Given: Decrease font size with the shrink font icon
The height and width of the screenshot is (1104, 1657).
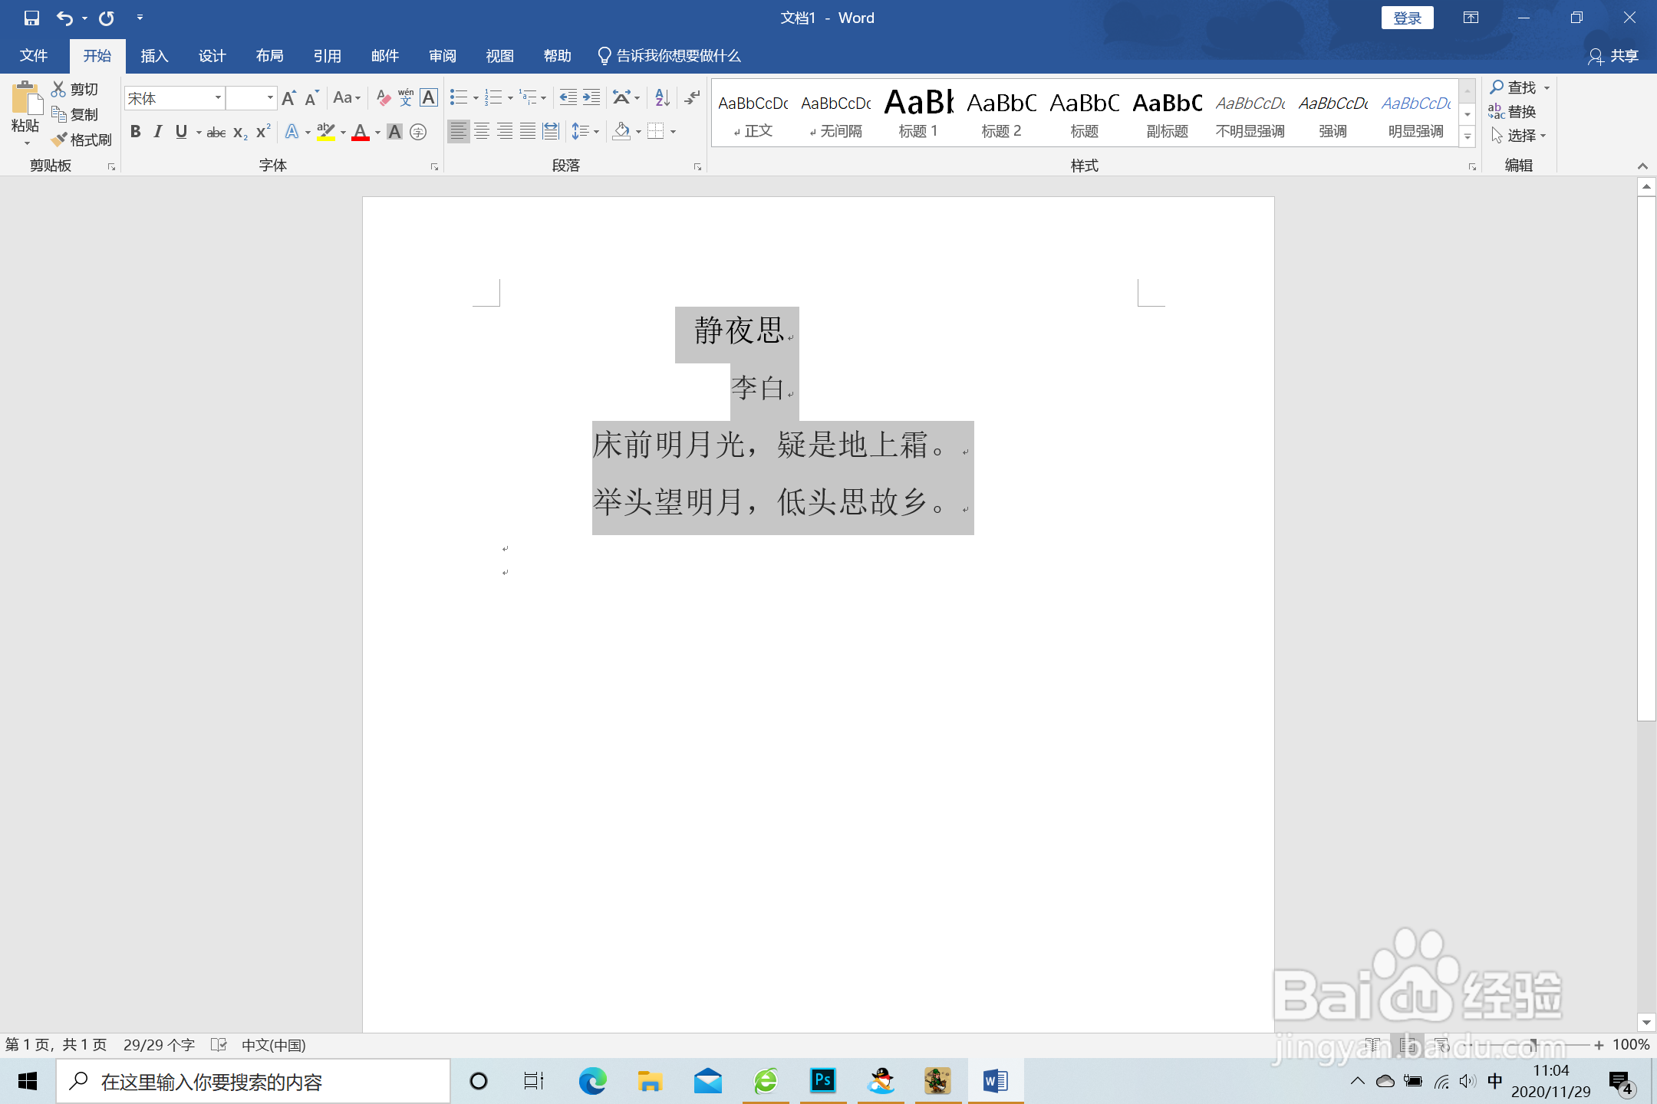Looking at the screenshot, I should tap(311, 98).
